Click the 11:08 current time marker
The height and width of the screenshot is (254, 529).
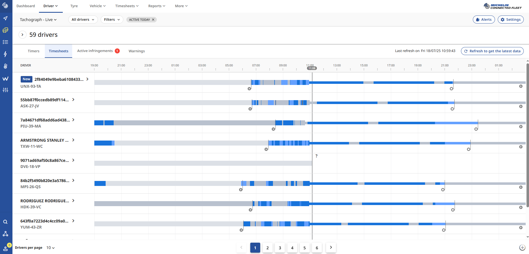pyautogui.click(x=312, y=68)
